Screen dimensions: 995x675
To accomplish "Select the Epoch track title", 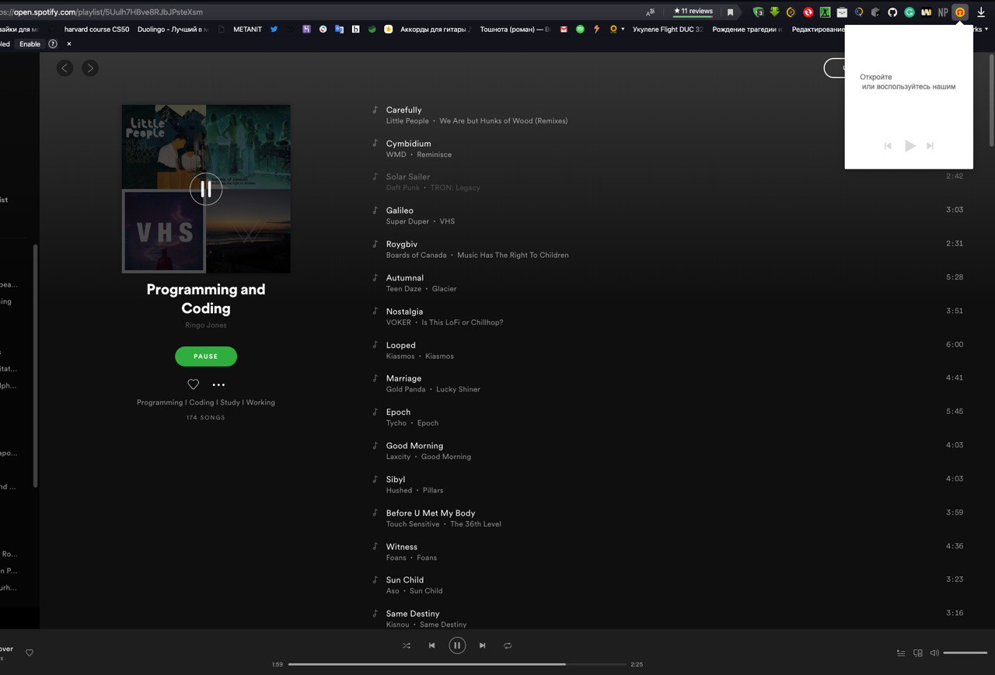I will (398, 412).
